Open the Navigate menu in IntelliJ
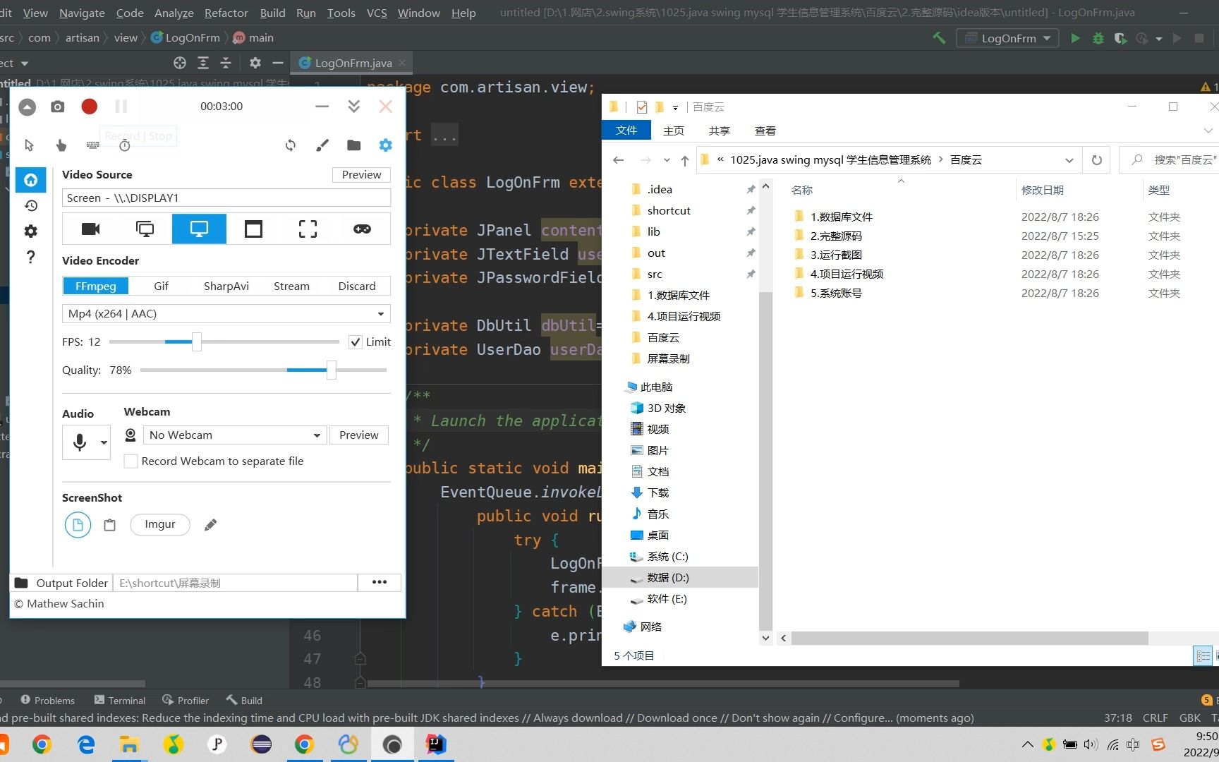 (81, 12)
